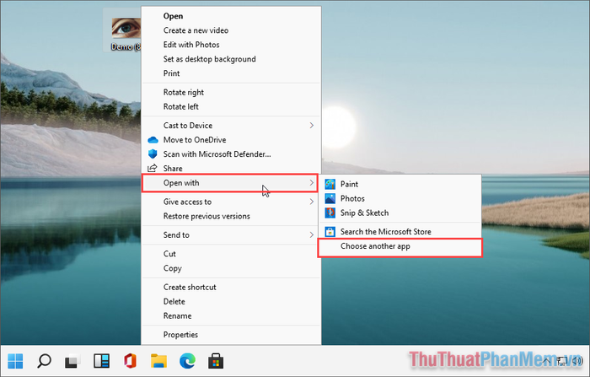Open the Widgets panel icon
Image resolution: width=590 pixels, height=377 pixels.
pos(101,362)
